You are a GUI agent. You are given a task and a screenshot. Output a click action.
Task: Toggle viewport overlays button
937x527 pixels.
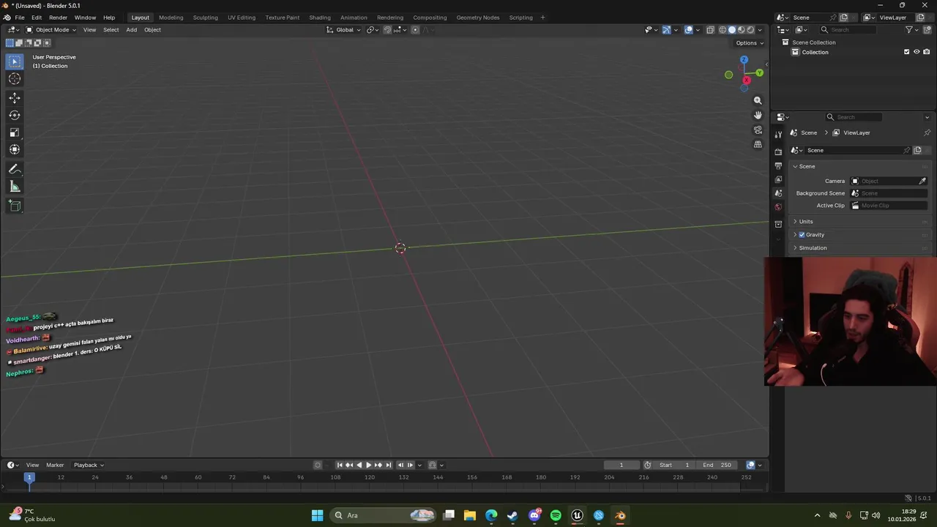click(x=689, y=30)
